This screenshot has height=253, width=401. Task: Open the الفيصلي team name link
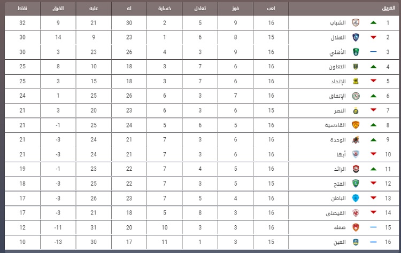click(x=336, y=213)
